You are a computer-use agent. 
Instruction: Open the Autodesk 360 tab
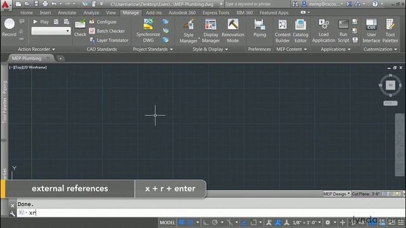click(x=182, y=13)
